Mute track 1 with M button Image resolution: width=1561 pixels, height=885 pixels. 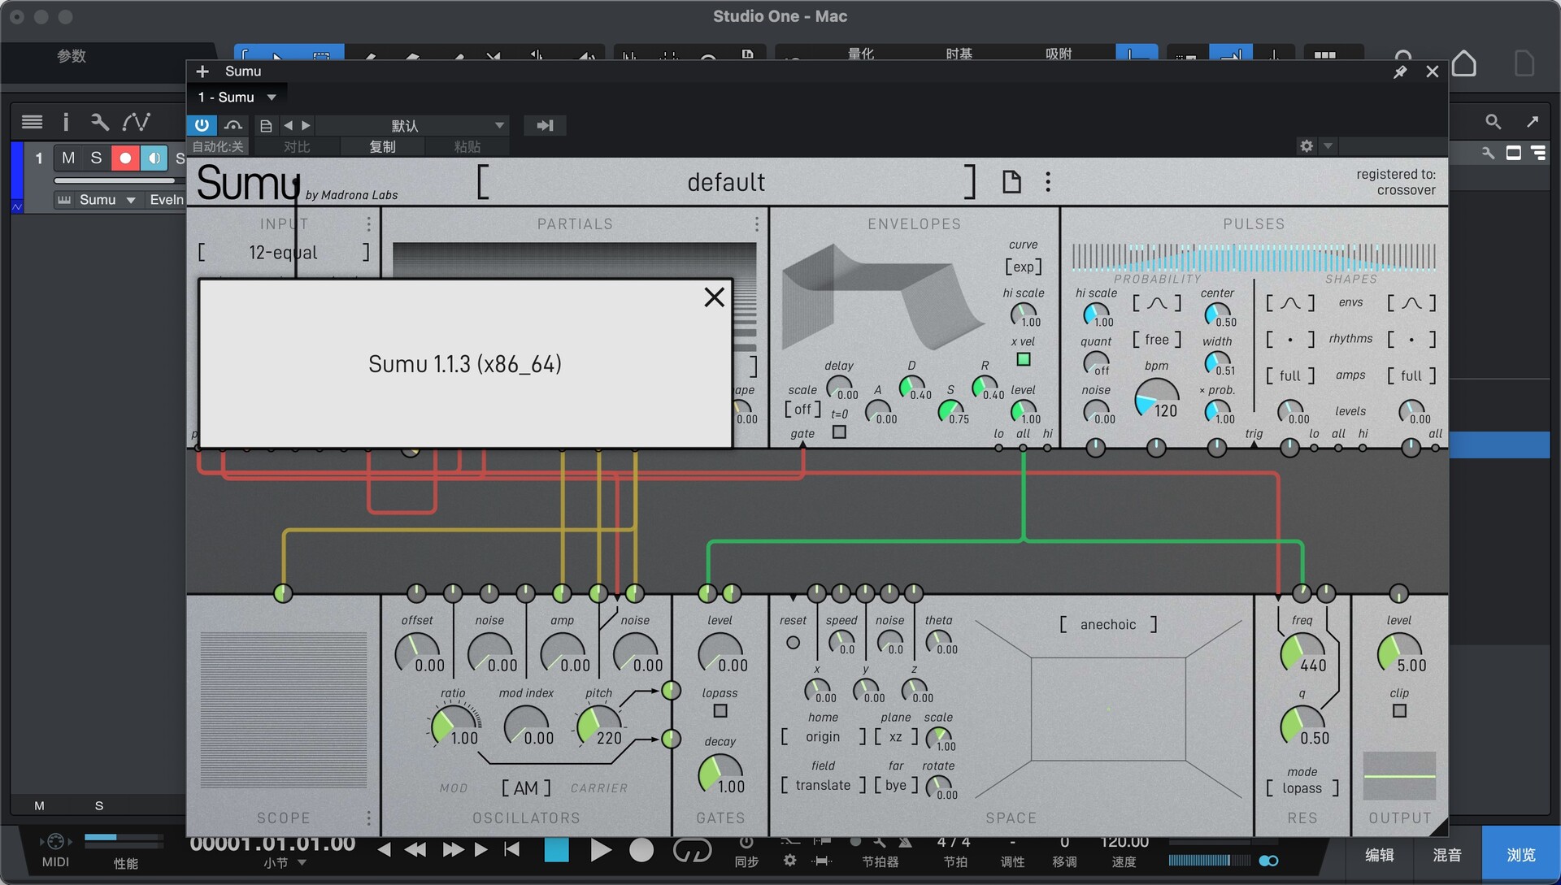click(68, 158)
